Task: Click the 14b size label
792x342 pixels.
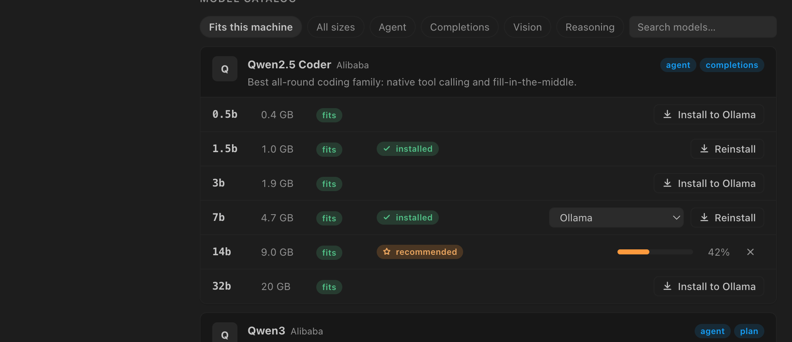Action: click(x=221, y=252)
